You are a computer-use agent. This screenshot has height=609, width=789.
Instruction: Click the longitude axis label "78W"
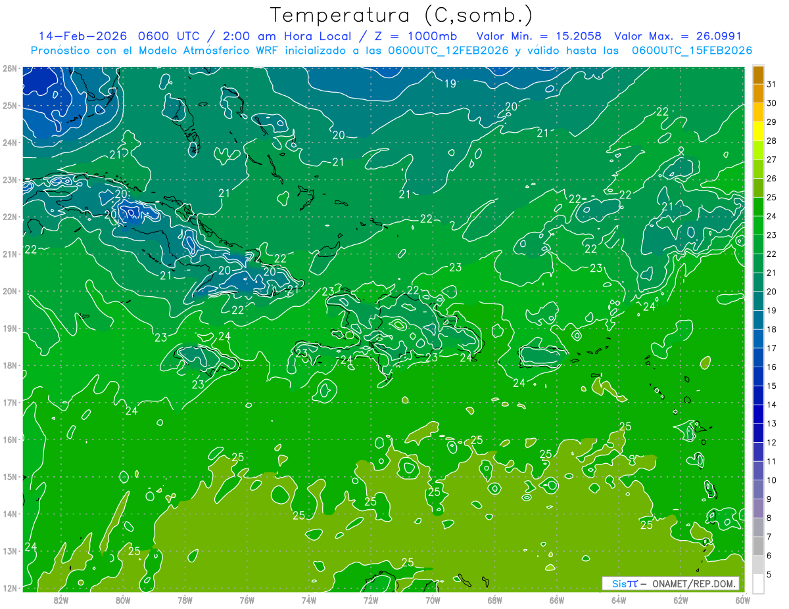[x=185, y=600]
